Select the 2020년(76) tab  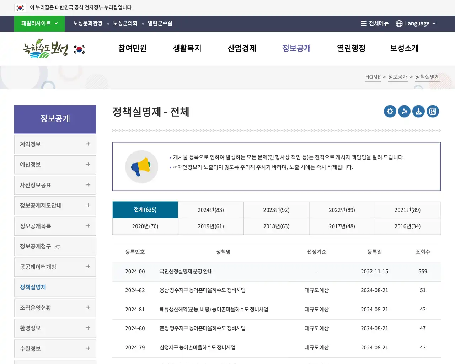145,226
